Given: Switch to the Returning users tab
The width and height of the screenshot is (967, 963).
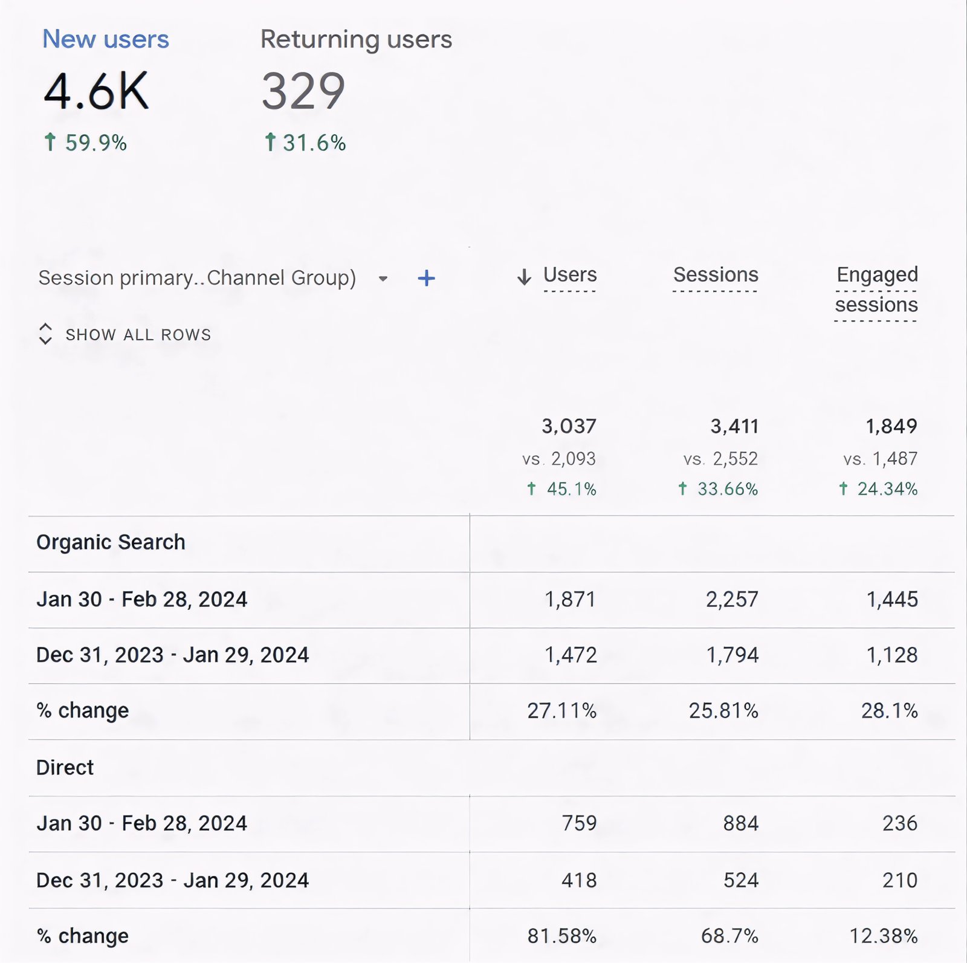Looking at the screenshot, I should [357, 40].
